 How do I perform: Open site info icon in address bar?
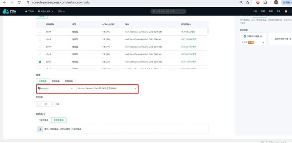(x=28, y=3)
